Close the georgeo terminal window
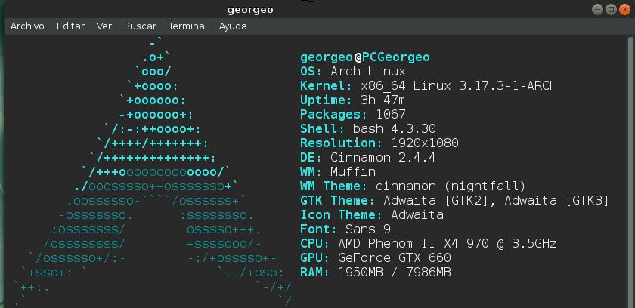This screenshot has width=635, height=308. (x=625, y=9)
